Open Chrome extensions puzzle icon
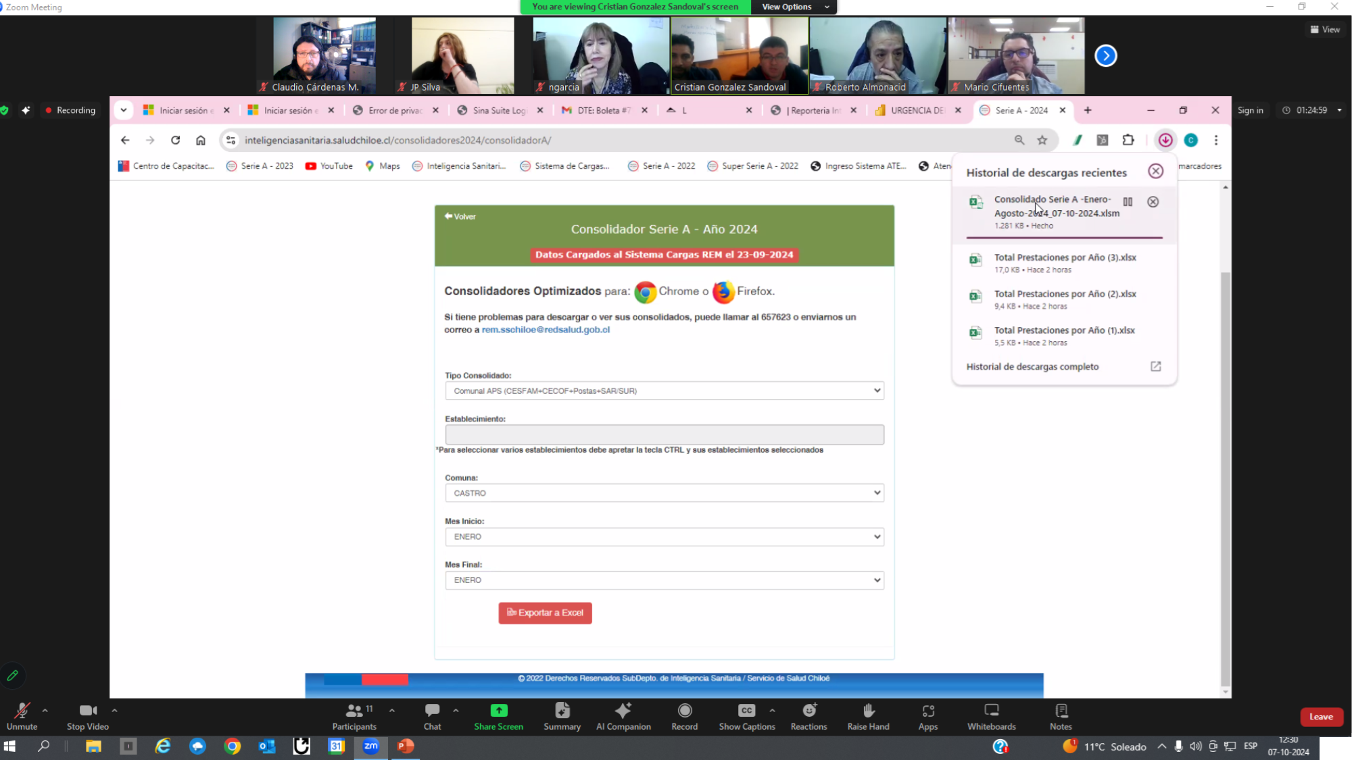This screenshot has width=1352, height=760. click(1128, 140)
